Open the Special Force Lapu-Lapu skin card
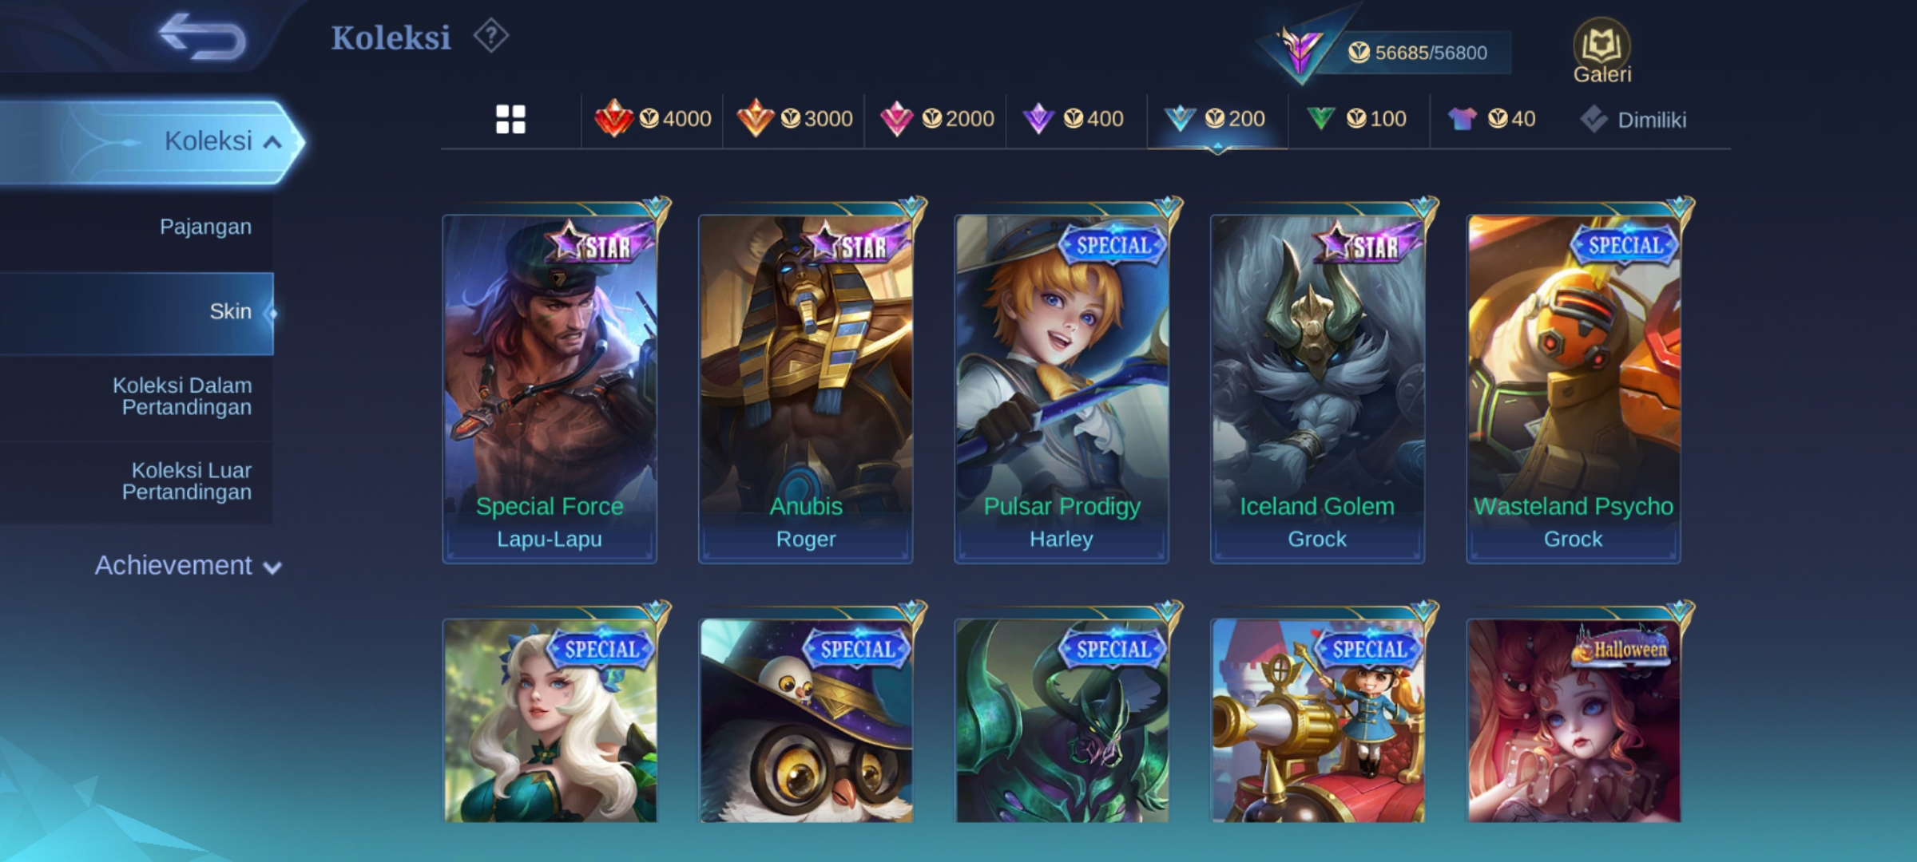The width and height of the screenshot is (1917, 862). click(550, 388)
